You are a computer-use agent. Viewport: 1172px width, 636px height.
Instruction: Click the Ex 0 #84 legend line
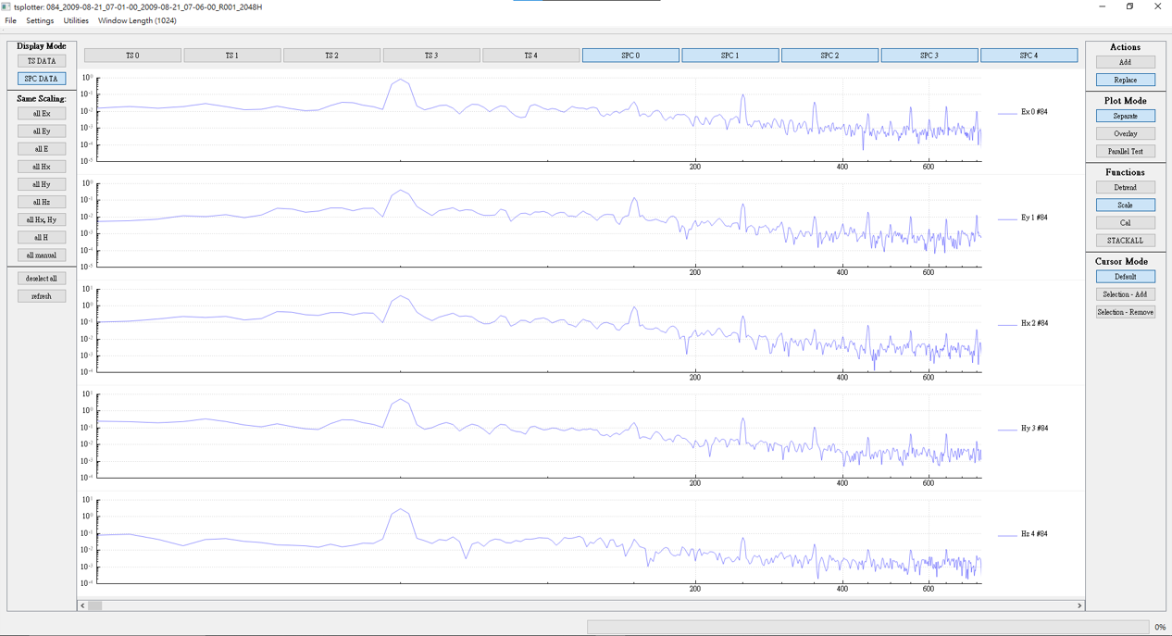[x=1007, y=113]
